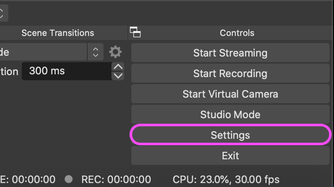This screenshot has width=334, height=187.
Task: Open the transition type combo box
Action: pyautogui.click(x=52, y=52)
